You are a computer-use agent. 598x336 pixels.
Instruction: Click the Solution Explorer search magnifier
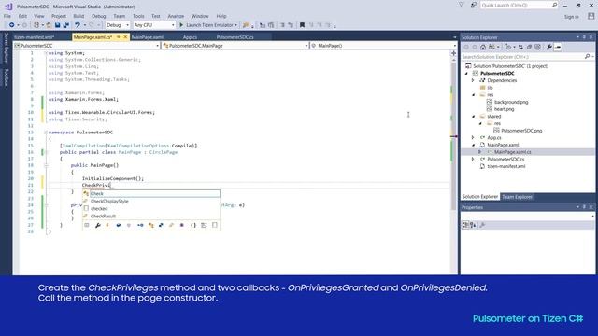pos(588,57)
